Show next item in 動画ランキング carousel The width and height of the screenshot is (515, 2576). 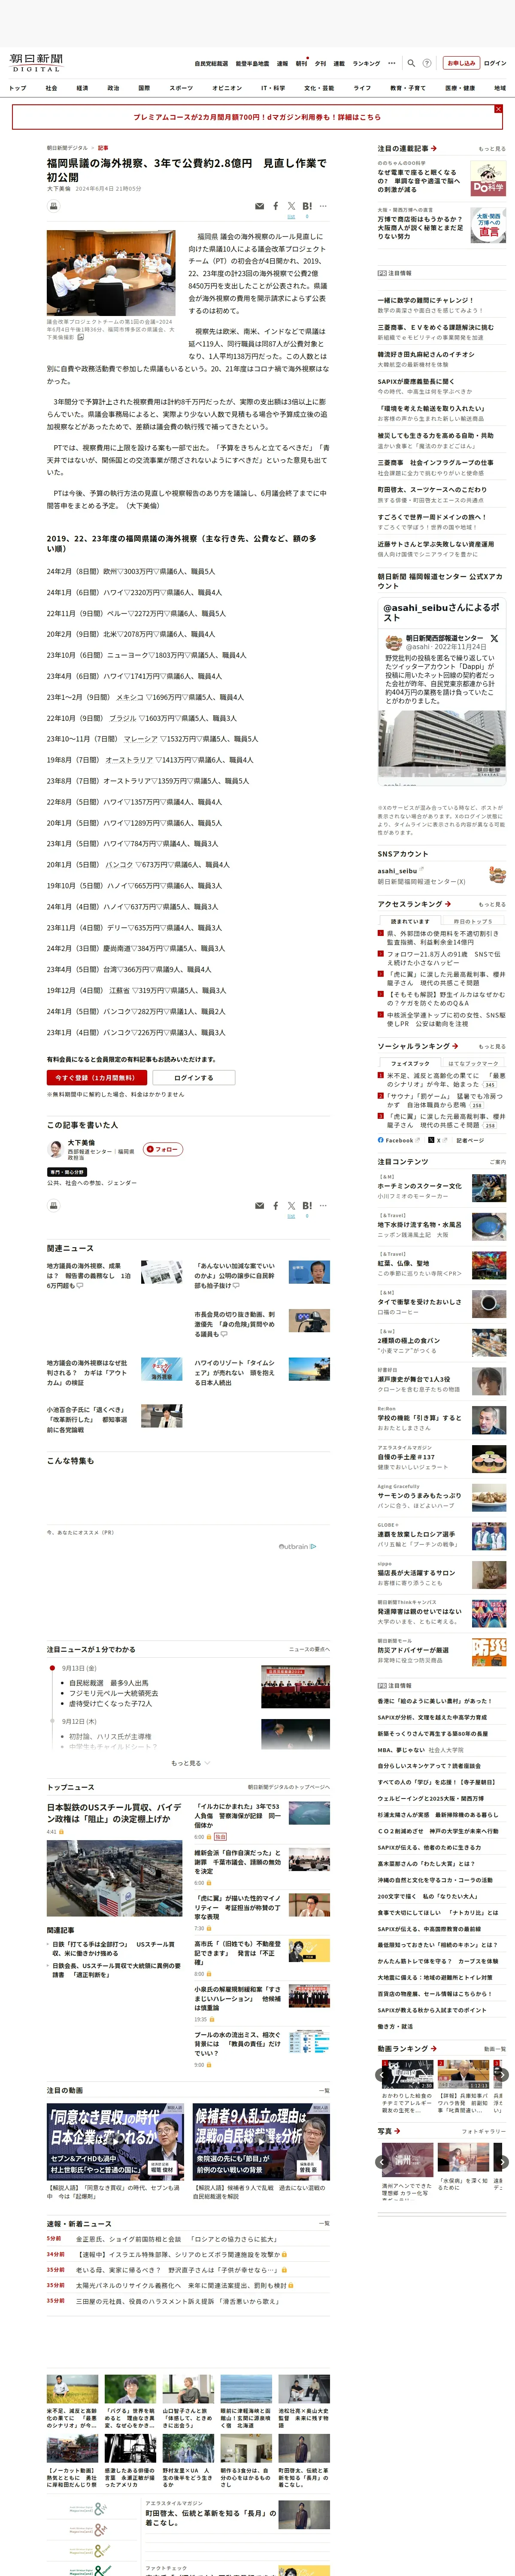(x=503, y=2075)
